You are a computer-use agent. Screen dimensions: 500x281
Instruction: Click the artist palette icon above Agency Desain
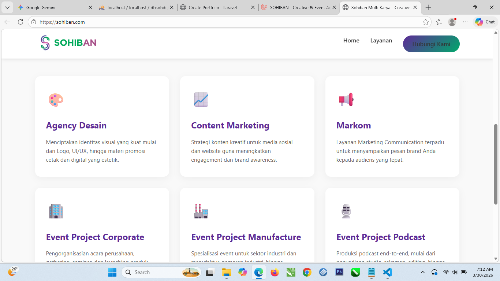click(56, 100)
